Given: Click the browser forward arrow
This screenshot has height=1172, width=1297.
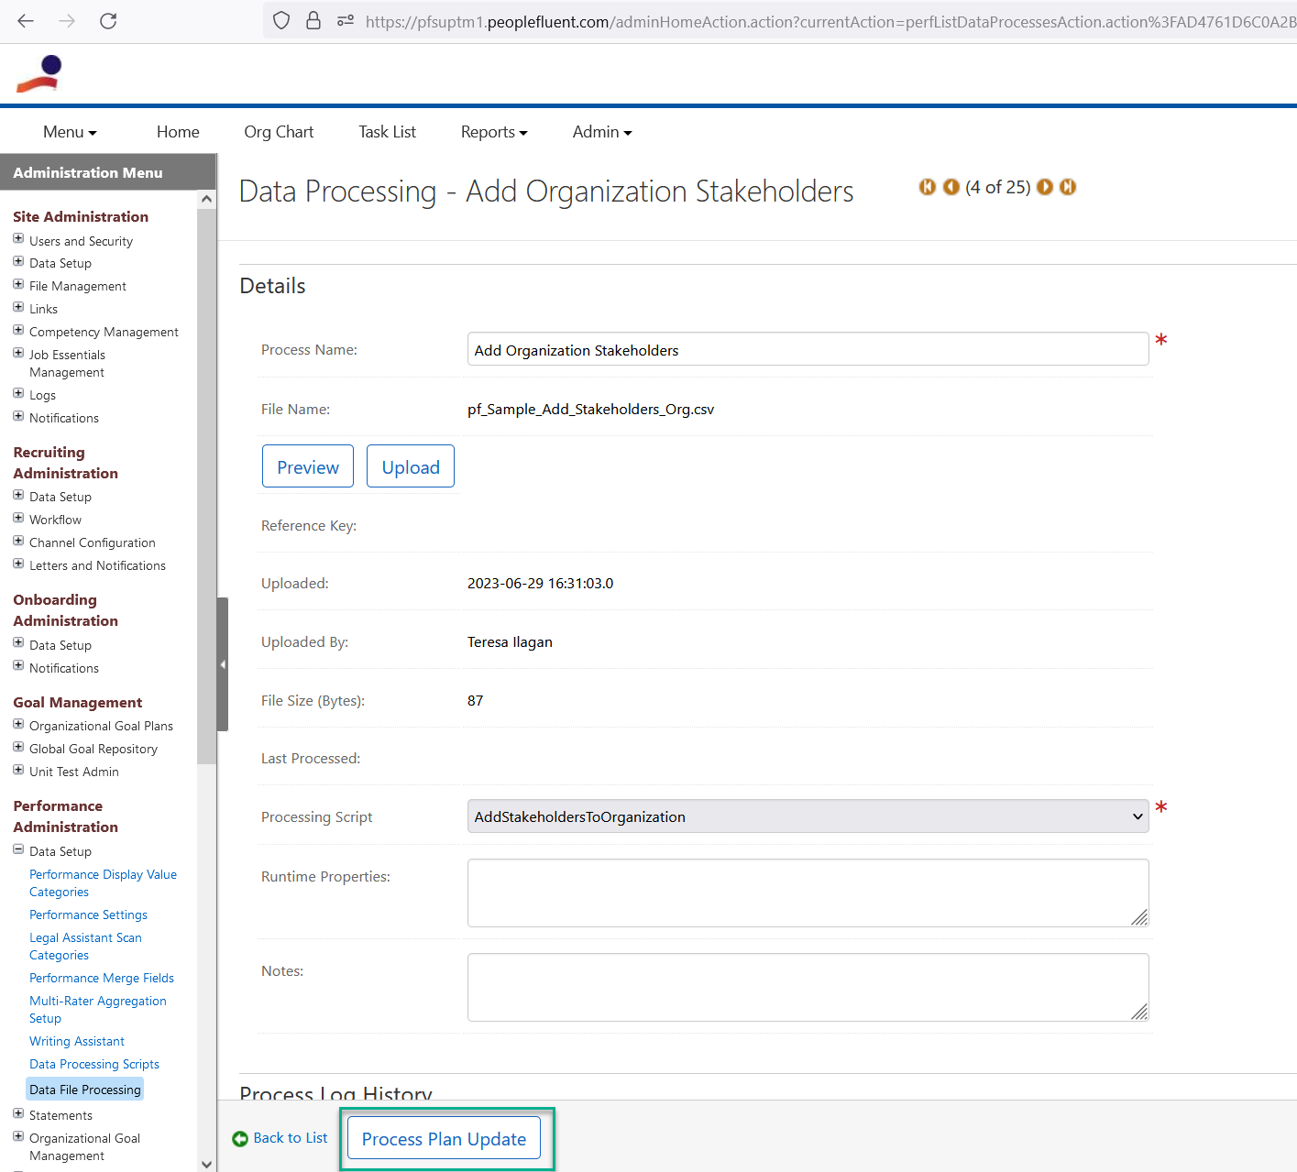Looking at the screenshot, I should (67, 20).
